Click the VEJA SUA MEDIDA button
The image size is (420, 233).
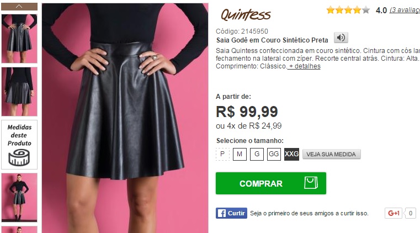tap(331, 154)
